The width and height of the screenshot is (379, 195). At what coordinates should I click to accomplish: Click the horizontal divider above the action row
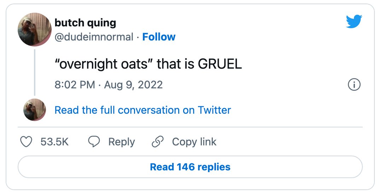[x=190, y=127]
